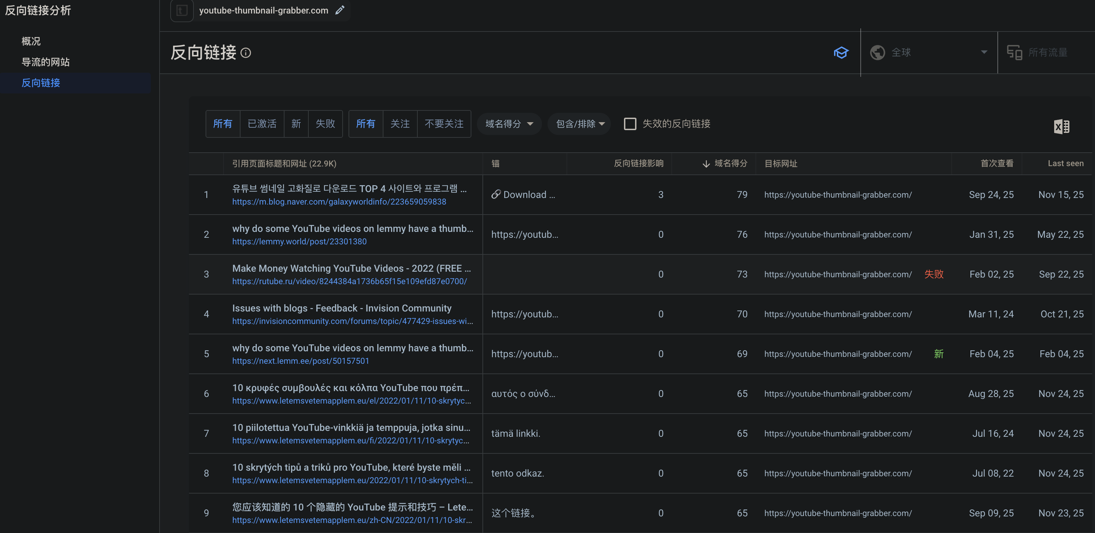Click the globe icon beside 全球
This screenshot has height=533, width=1095.
(877, 53)
